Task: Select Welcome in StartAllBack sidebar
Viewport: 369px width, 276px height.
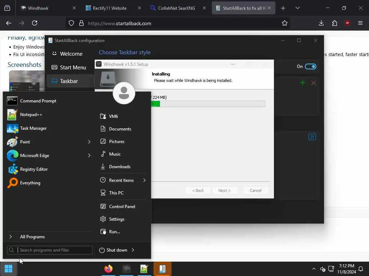Action: [x=70, y=54]
